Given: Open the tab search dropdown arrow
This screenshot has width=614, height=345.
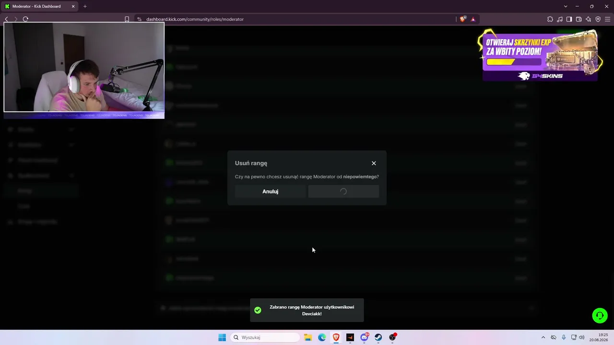Looking at the screenshot, I should click(566, 6).
